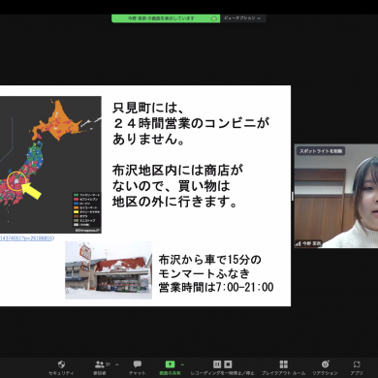Open the View Options (ビューオプション) dropdown
The image size is (378, 378).
(242, 18)
